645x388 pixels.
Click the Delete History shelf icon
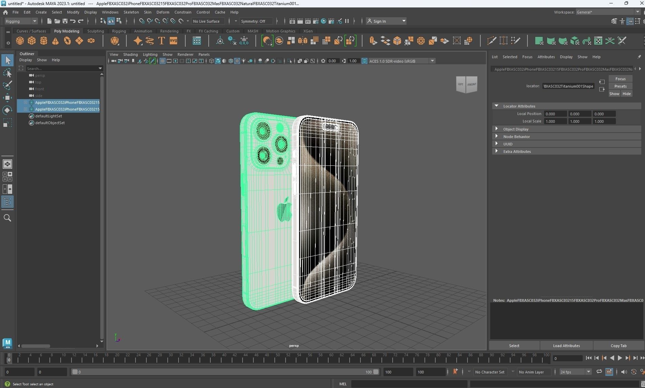[232, 41]
